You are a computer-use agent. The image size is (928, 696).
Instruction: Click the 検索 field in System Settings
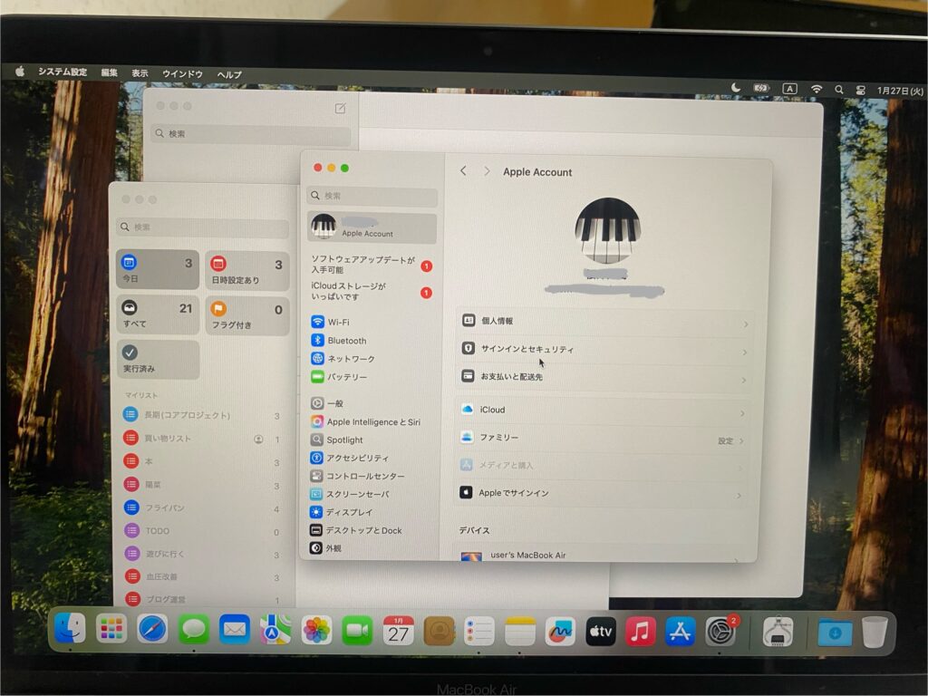click(372, 197)
